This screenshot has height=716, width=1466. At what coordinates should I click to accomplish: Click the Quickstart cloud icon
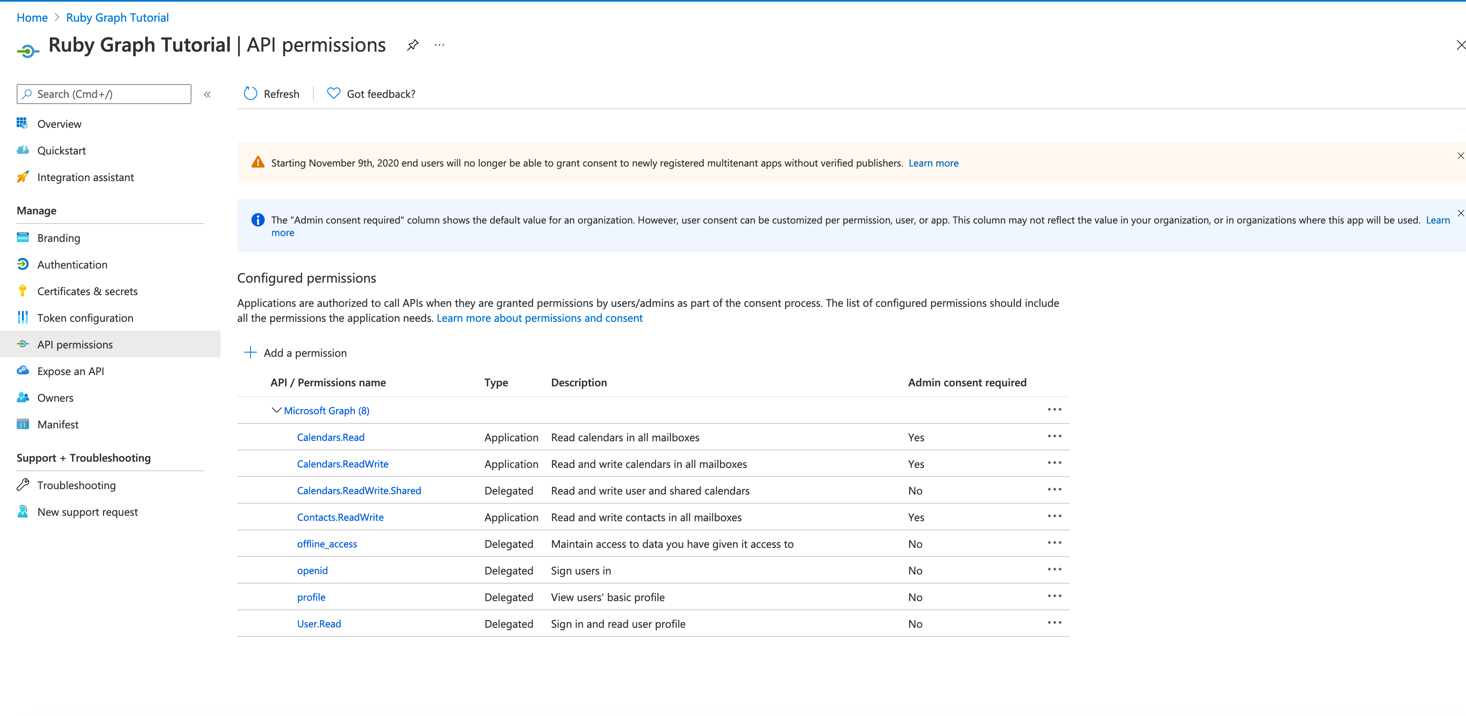(x=22, y=150)
